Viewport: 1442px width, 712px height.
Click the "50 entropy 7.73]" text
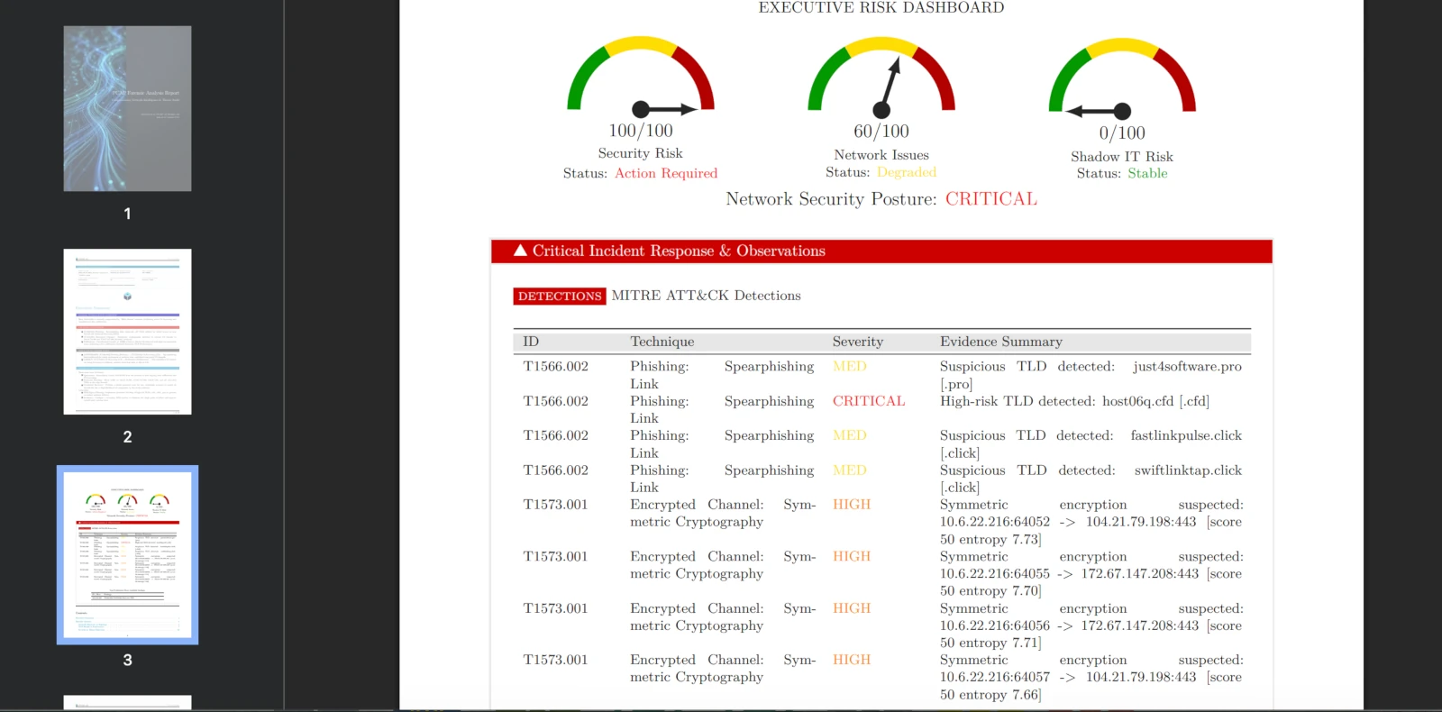[x=990, y=540]
